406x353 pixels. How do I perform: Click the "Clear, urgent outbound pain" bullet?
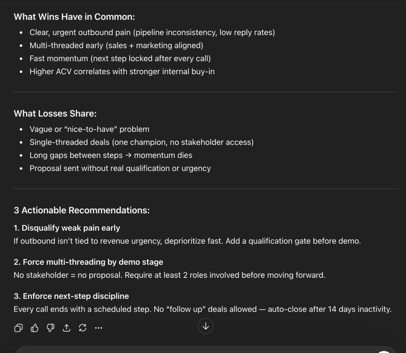click(152, 33)
